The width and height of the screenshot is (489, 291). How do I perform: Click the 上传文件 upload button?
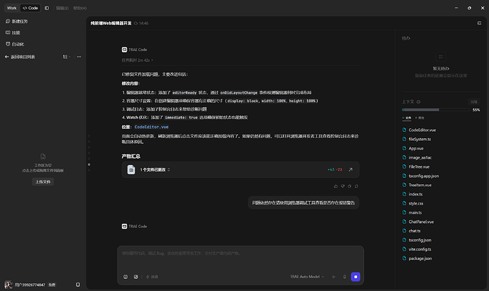[43, 182]
